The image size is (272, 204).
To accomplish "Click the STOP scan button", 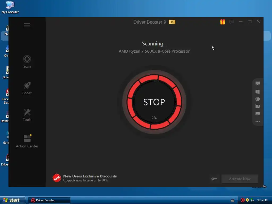I will point(154,102).
